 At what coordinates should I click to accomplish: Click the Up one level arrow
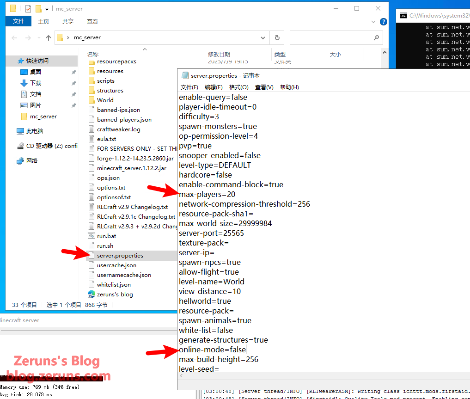49,38
